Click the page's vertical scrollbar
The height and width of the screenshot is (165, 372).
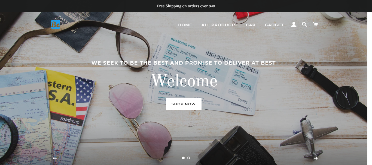point(370,88)
